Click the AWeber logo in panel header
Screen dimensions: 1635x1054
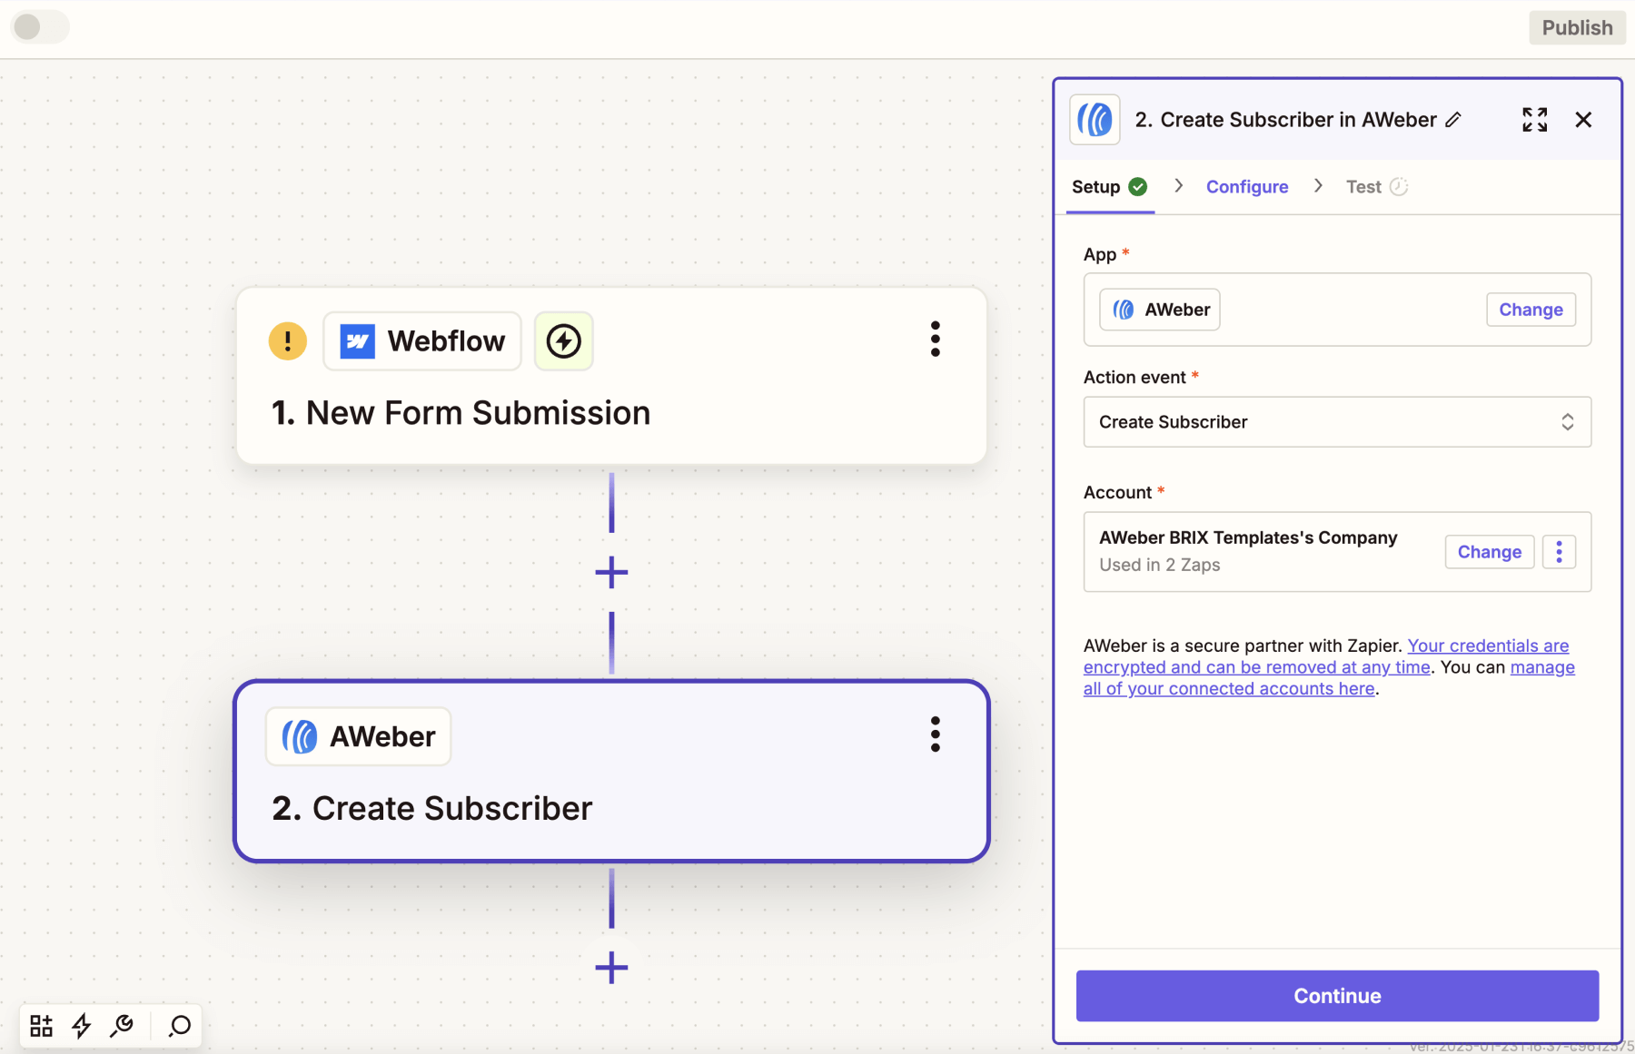pyautogui.click(x=1095, y=120)
